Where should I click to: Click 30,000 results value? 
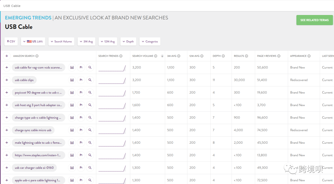pyautogui.click(x=239, y=80)
